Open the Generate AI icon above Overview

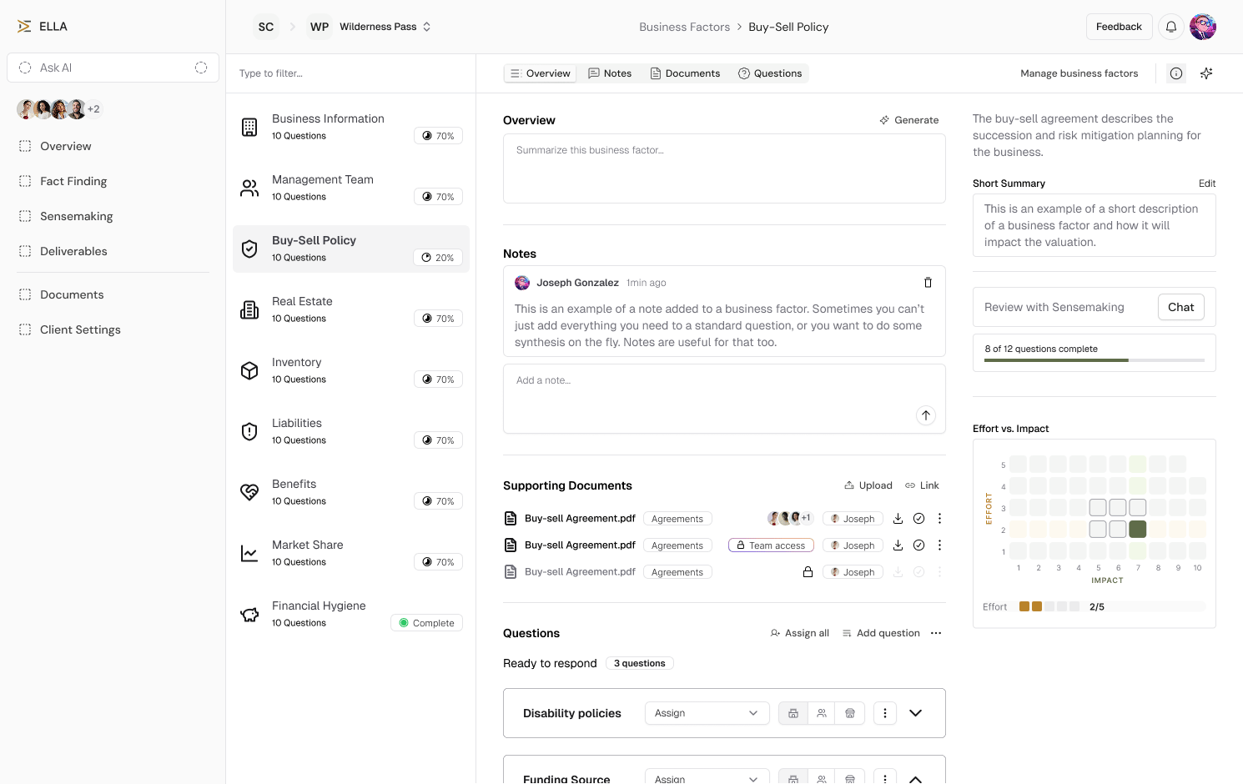click(883, 119)
